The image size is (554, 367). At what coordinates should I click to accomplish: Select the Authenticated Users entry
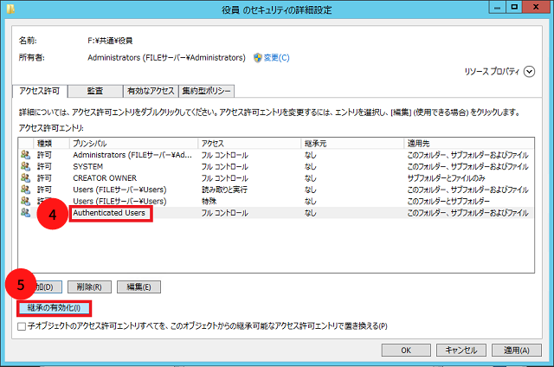coord(109,213)
